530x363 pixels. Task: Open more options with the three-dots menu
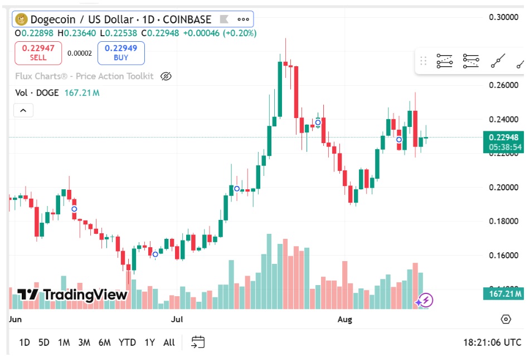[242, 19]
